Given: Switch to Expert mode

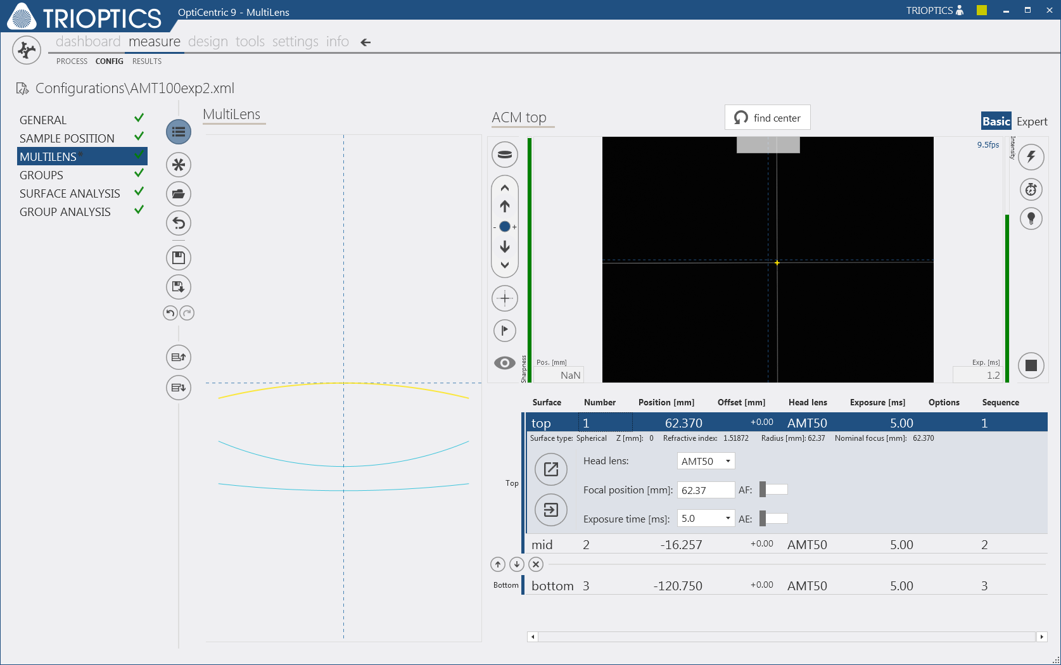Looking at the screenshot, I should (1032, 122).
